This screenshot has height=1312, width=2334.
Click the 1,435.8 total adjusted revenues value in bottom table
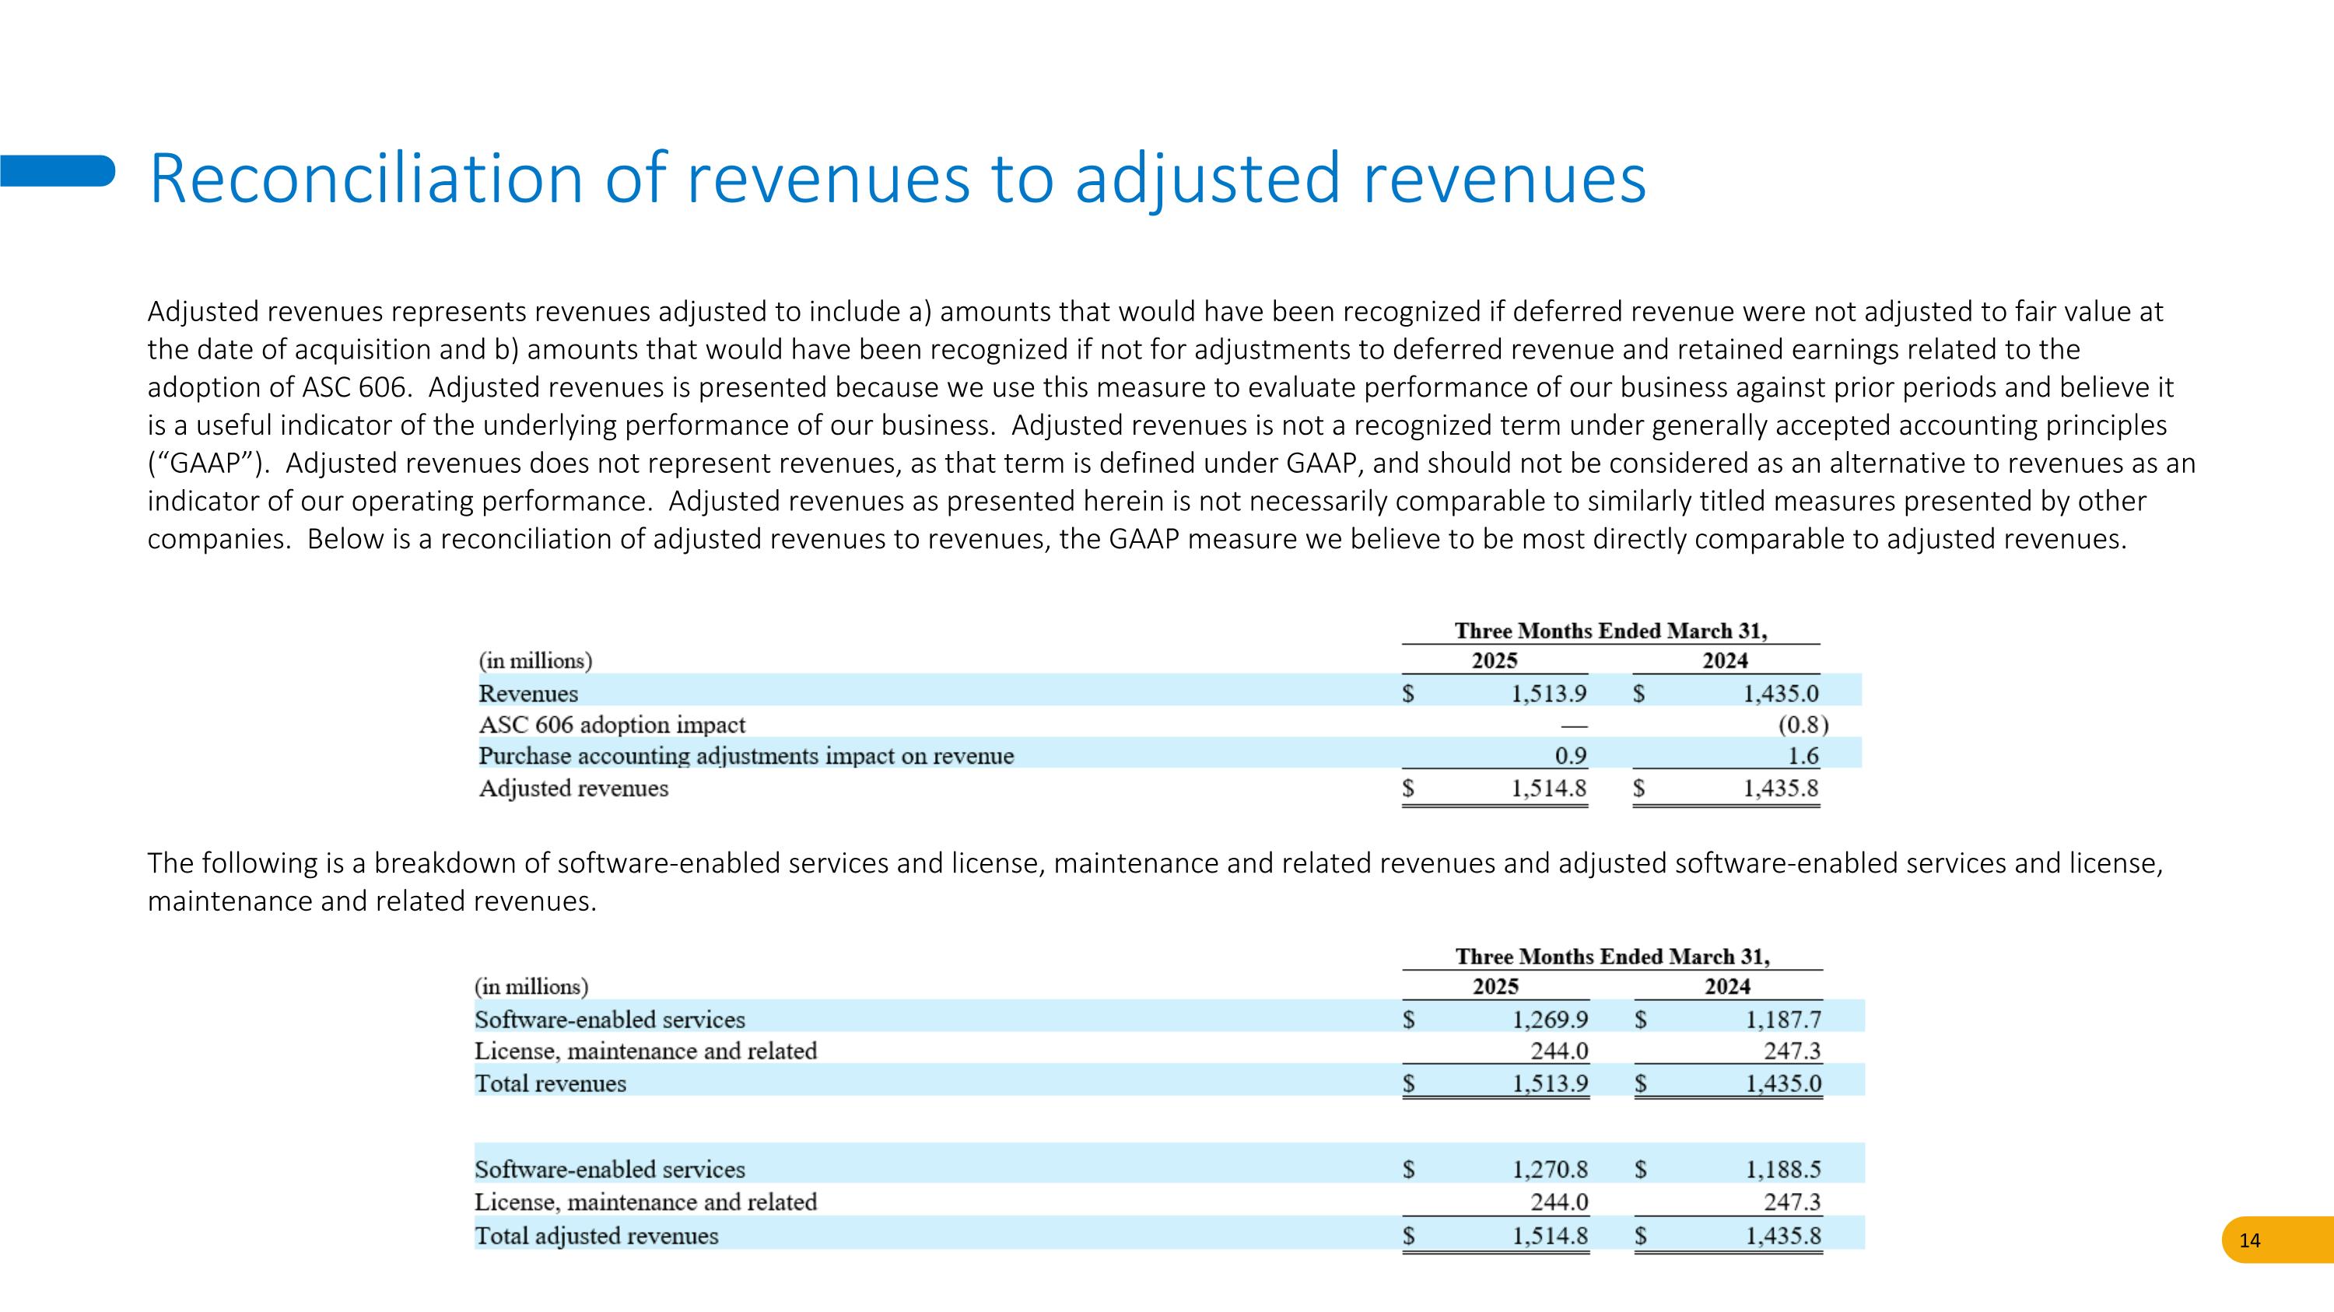pyautogui.click(x=1783, y=1235)
